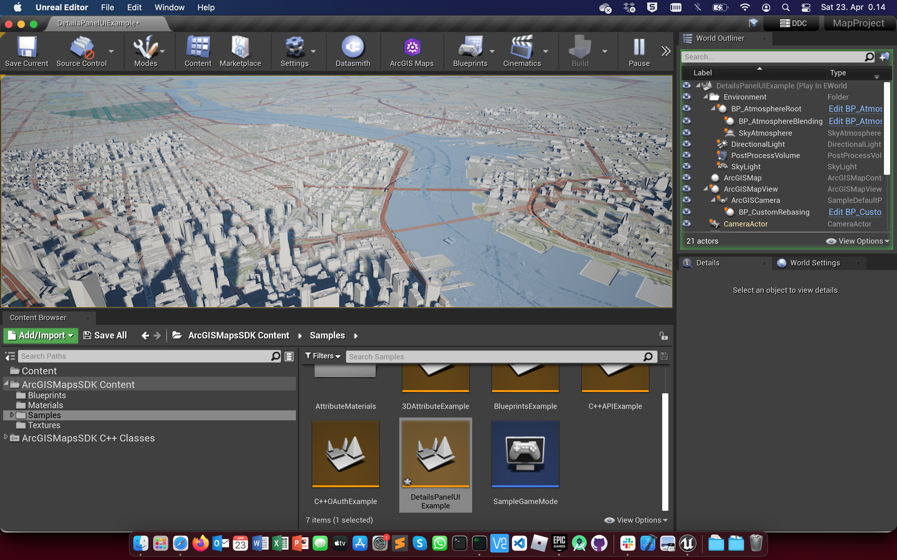Click the Save Current toolbar icon

(27, 51)
